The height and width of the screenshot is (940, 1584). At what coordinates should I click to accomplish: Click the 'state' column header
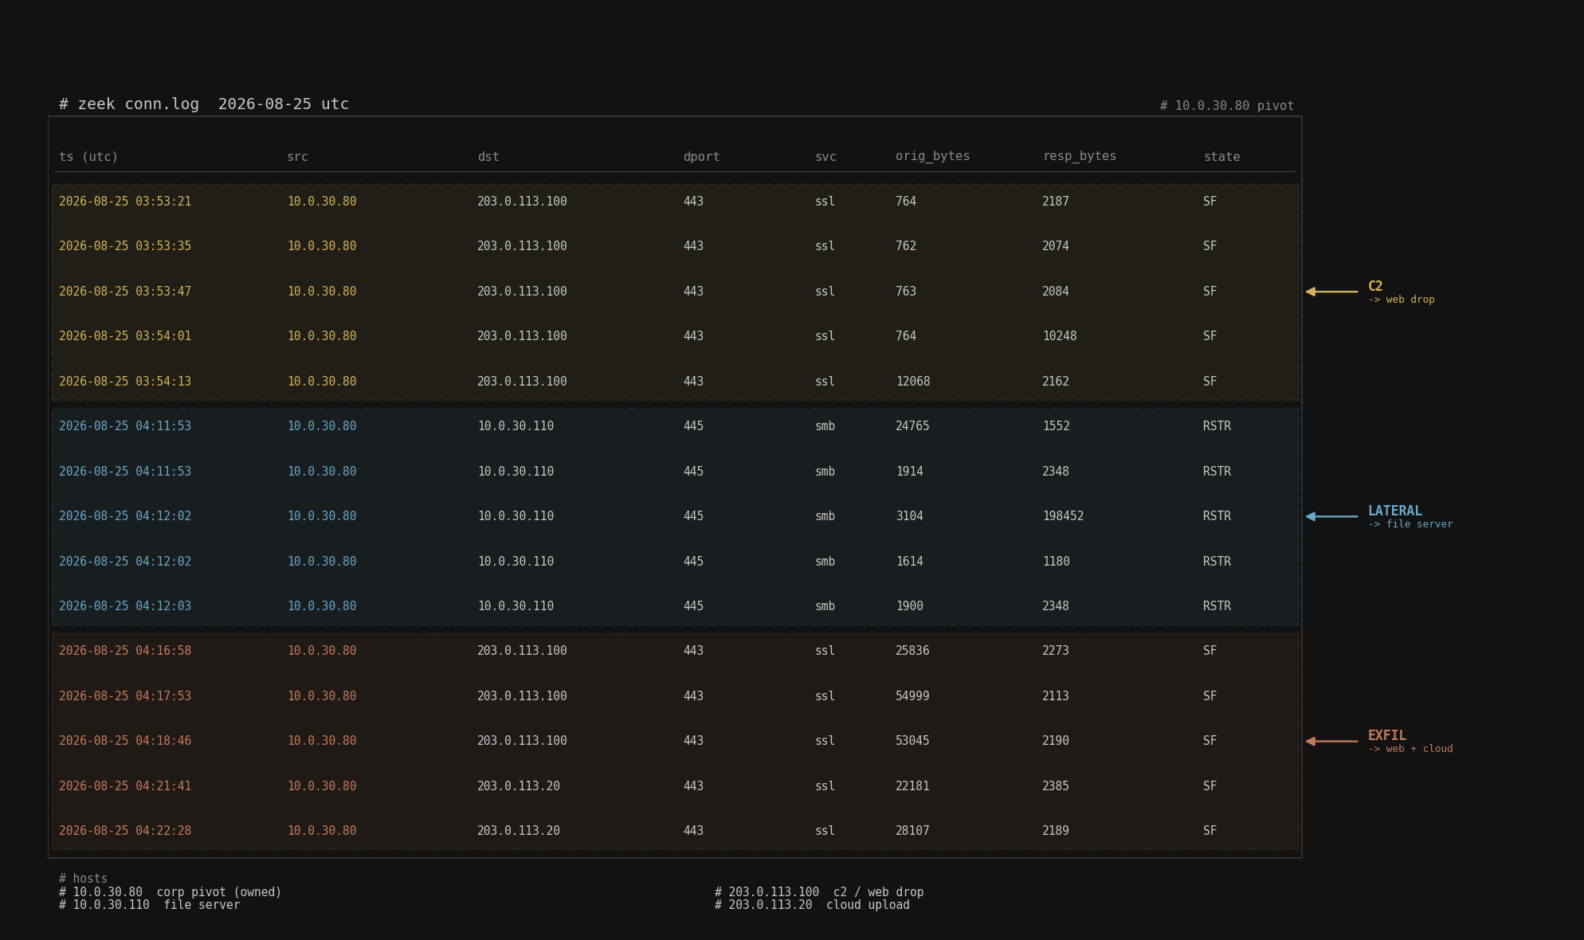click(x=1221, y=157)
